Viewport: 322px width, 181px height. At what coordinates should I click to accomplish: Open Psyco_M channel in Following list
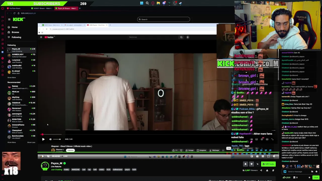point(21,50)
